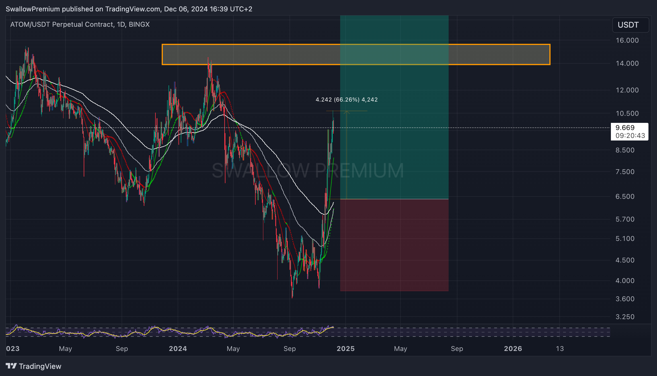Click the countdown timer 09:20:43
This screenshot has width=657, height=376.
[630, 136]
